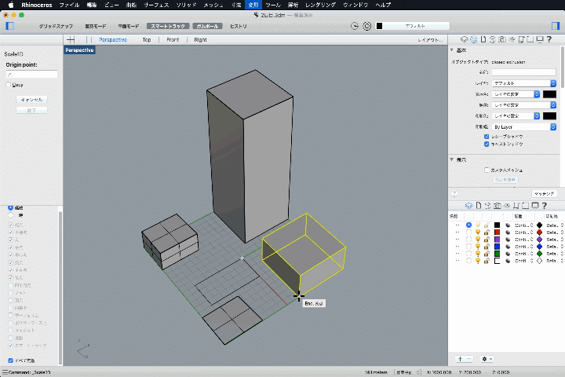Open the レイヤ dropdown showing デフォルト

(524, 83)
